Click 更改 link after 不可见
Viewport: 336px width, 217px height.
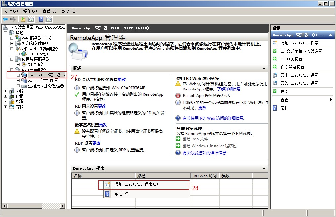click(202, 108)
